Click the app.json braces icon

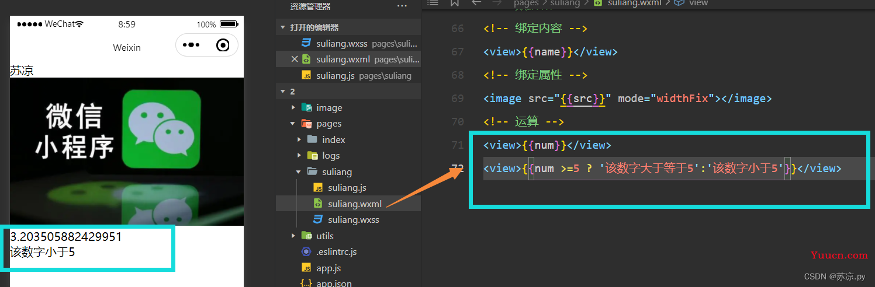[x=306, y=283]
